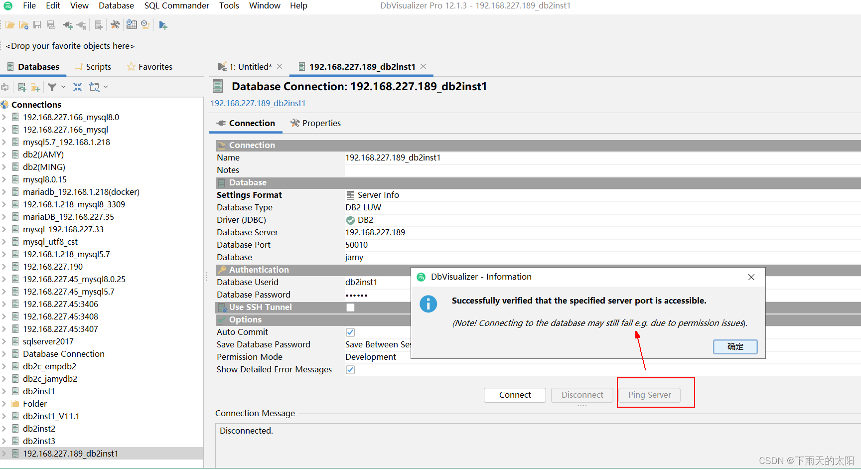This screenshot has height=470, width=861.
Task: Switch to the Properties tab
Action: pyautogui.click(x=316, y=123)
